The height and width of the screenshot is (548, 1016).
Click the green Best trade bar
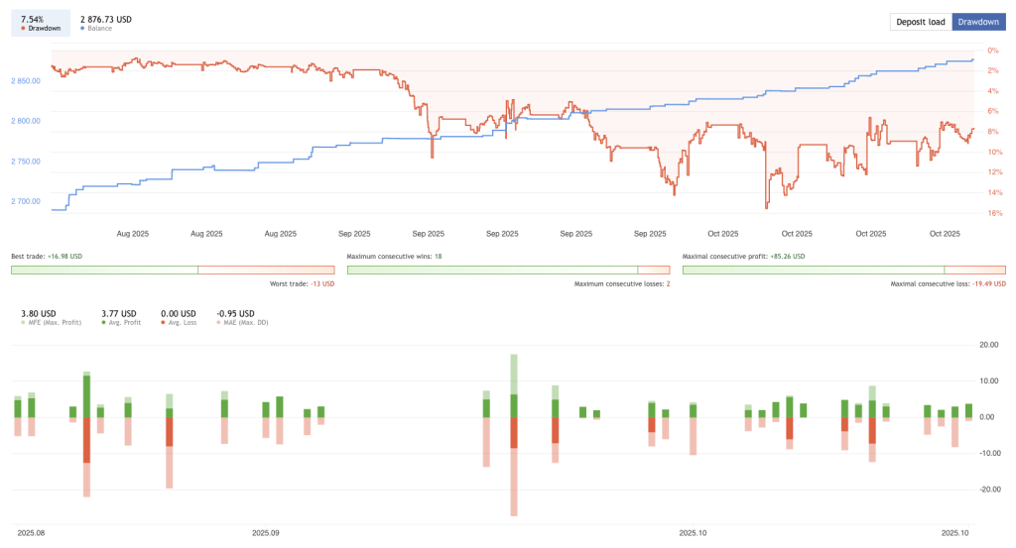tap(104, 270)
